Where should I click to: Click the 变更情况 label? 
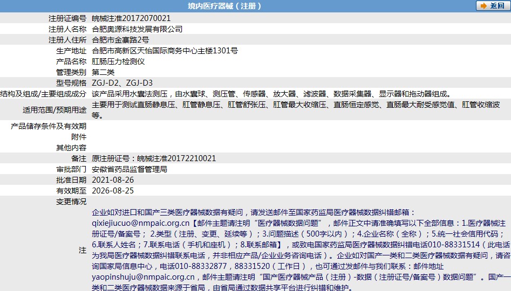coord(71,202)
